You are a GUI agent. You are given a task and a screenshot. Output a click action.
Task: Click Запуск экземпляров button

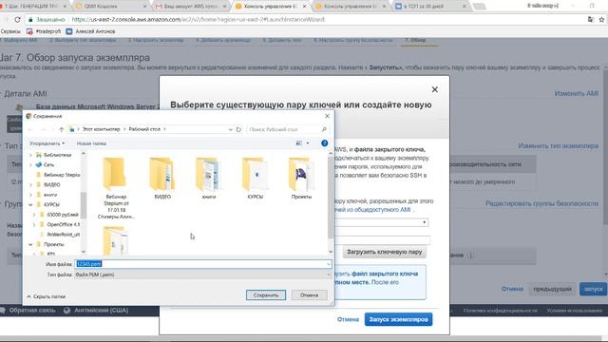[398, 319]
